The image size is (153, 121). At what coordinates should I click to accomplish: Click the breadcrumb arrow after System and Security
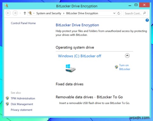(x=64, y=13)
